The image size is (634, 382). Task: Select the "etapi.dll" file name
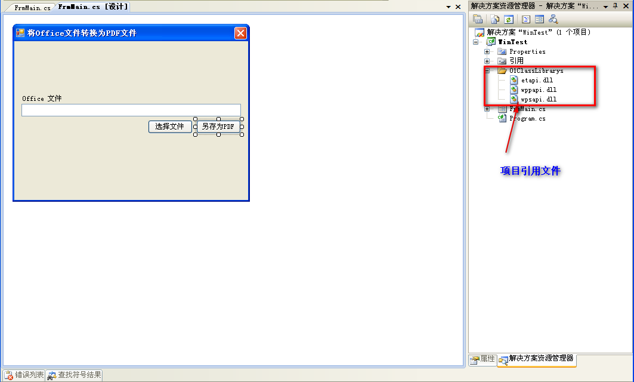tap(537, 81)
